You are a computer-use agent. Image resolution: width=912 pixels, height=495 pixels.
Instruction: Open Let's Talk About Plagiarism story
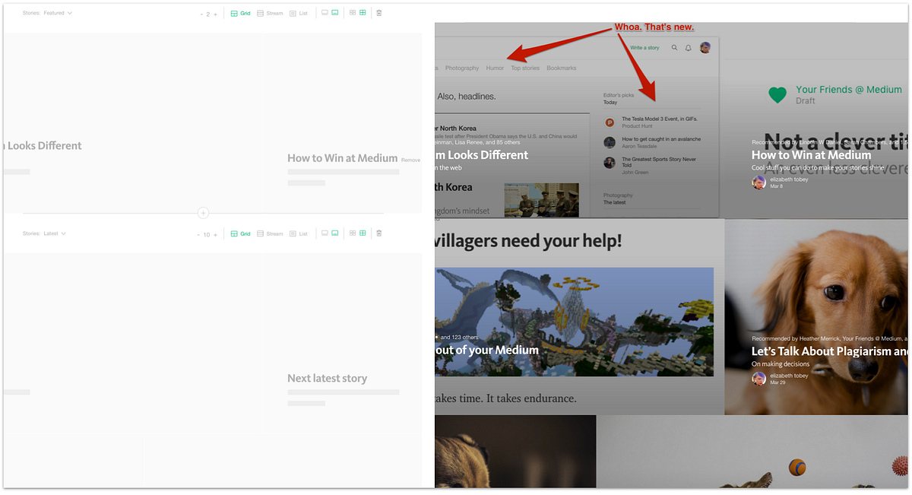point(830,351)
